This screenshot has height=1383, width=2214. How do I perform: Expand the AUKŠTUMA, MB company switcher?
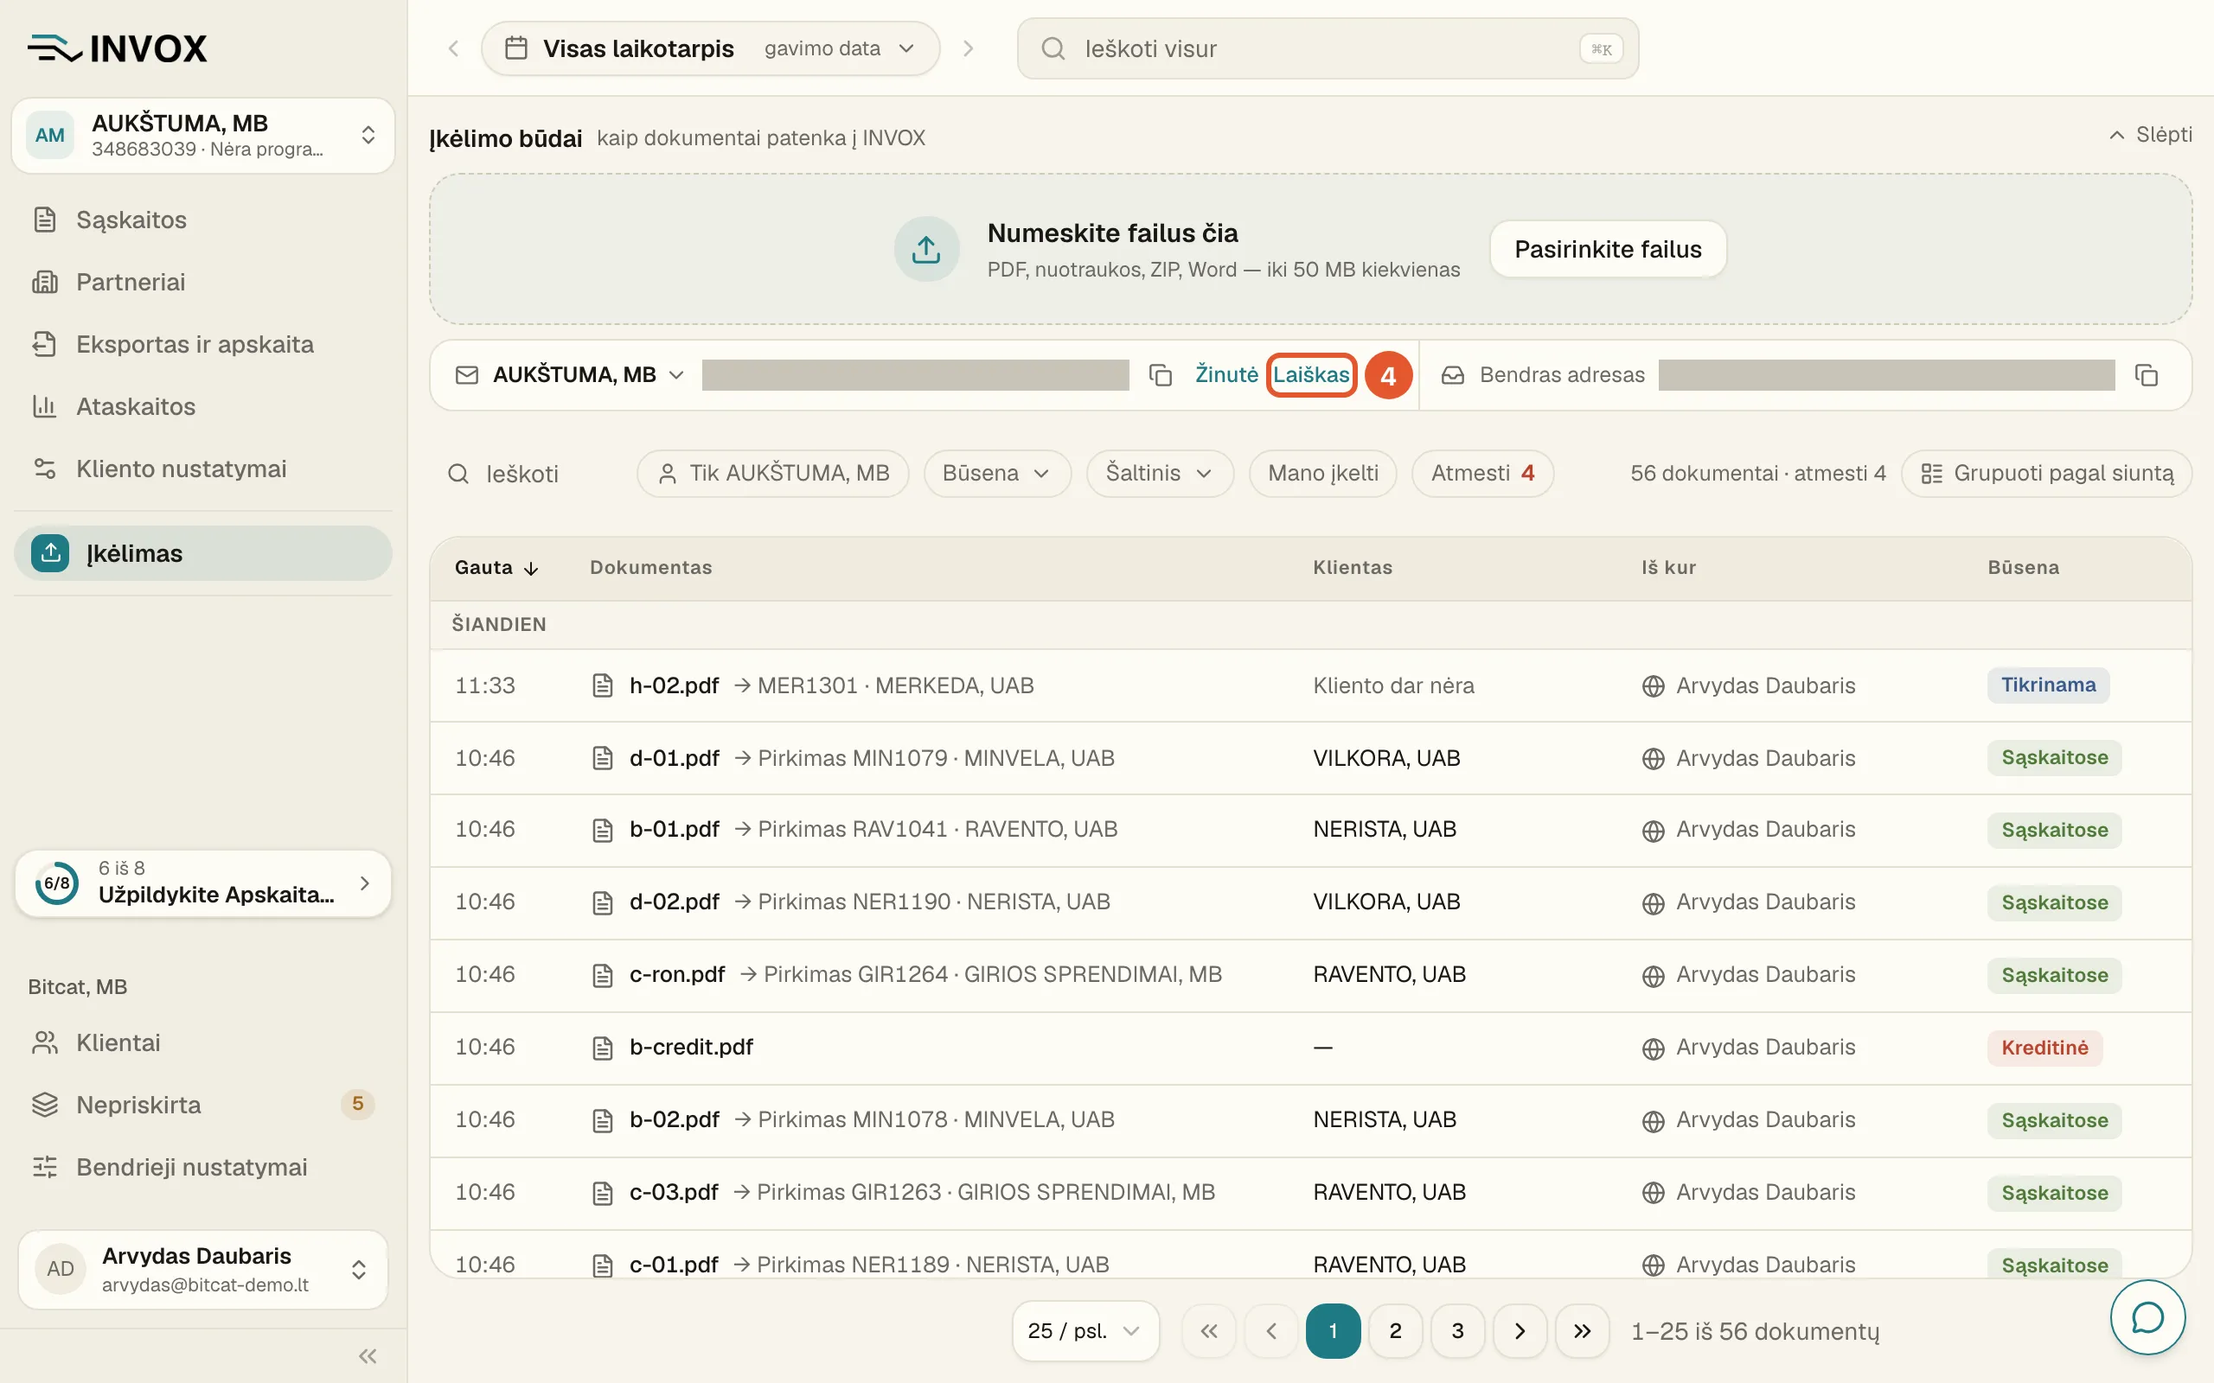(203, 136)
